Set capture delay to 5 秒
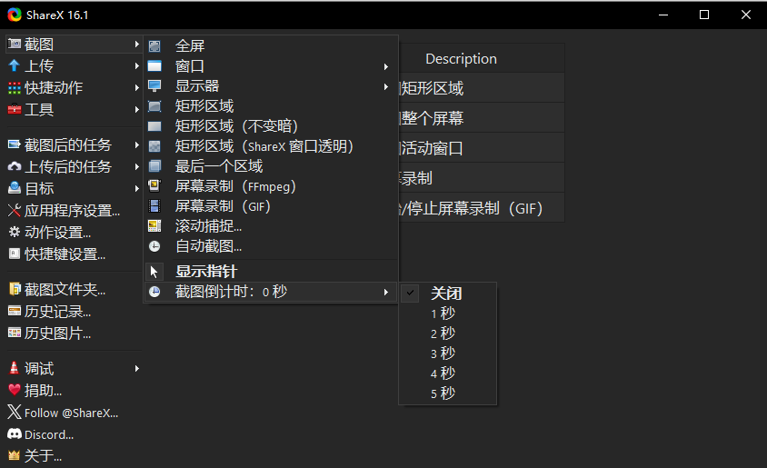This screenshot has width=767, height=468. pos(448,393)
